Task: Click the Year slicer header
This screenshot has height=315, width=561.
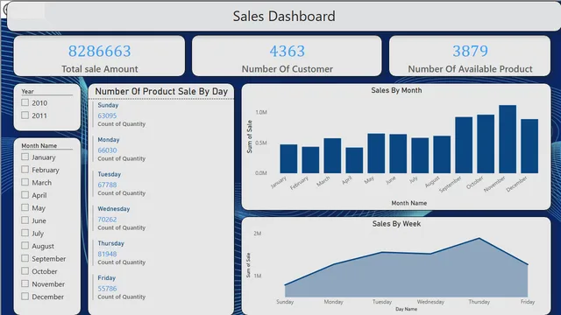Action: click(27, 91)
